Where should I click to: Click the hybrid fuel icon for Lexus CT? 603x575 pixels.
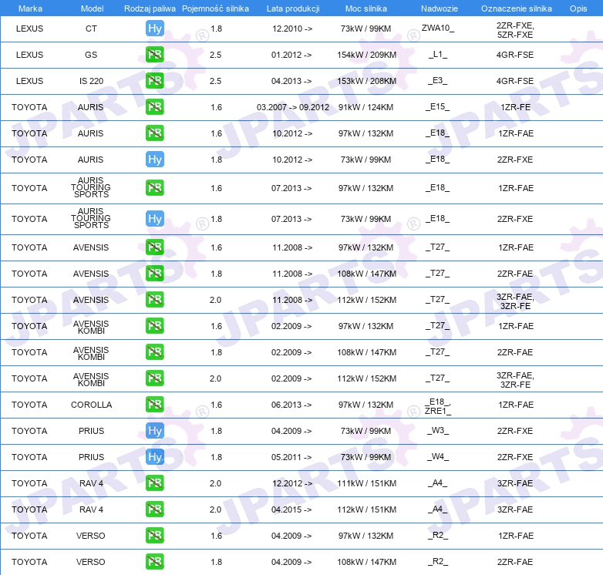tap(155, 29)
